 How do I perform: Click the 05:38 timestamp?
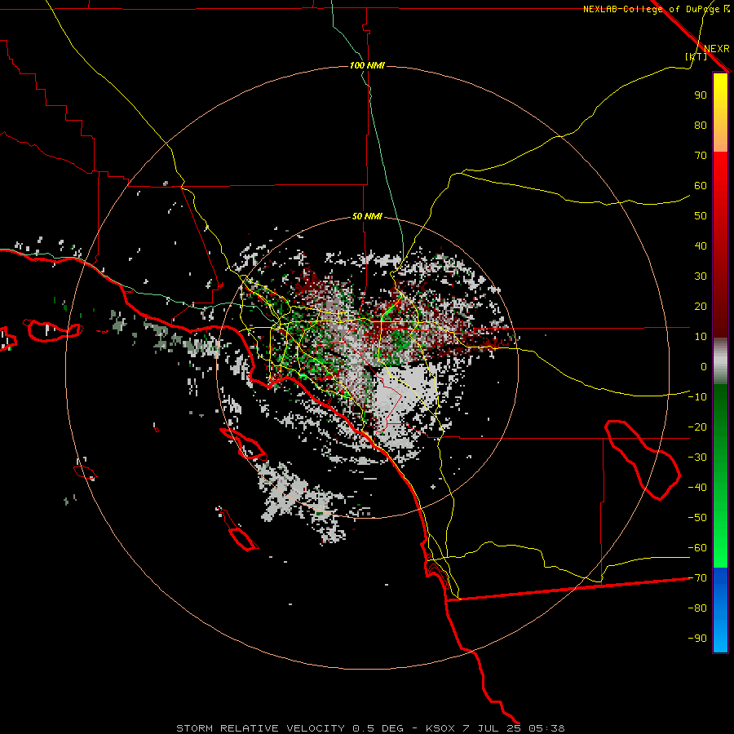click(x=546, y=728)
